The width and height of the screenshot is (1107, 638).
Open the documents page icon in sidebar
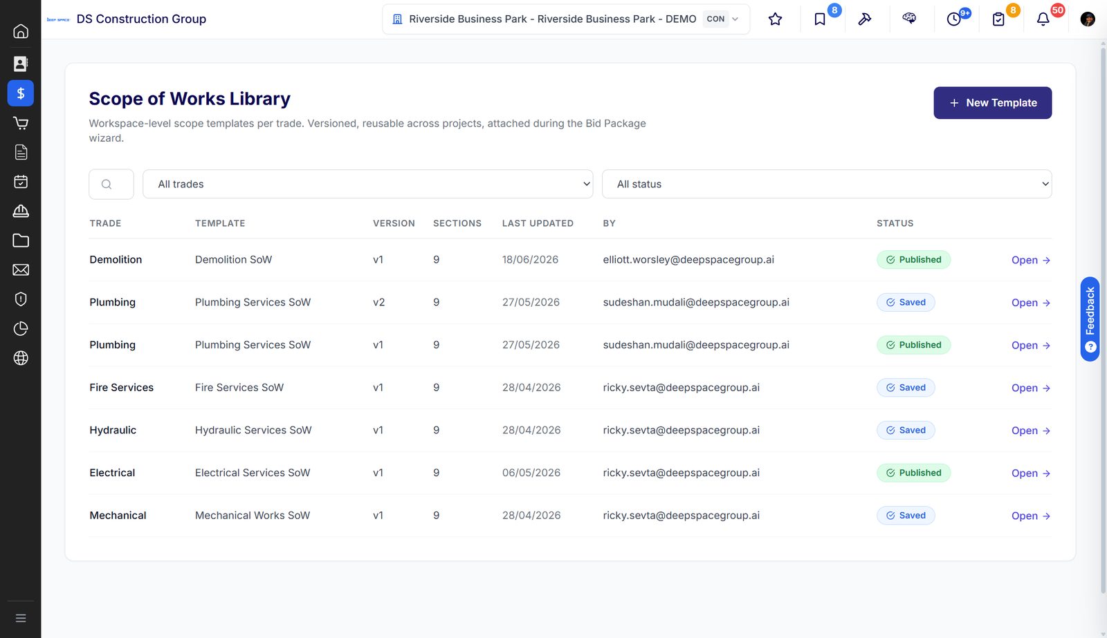click(x=21, y=152)
